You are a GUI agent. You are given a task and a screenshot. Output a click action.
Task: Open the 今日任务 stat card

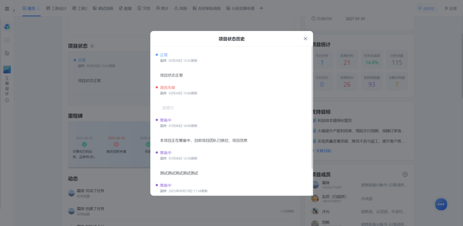[322, 59]
